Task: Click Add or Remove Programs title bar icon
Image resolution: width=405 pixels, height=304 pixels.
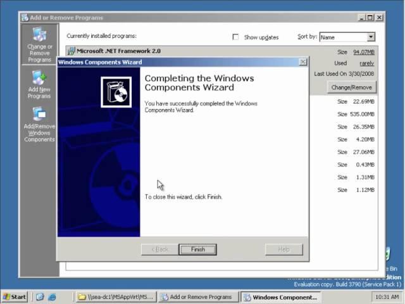Action: point(25,18)
